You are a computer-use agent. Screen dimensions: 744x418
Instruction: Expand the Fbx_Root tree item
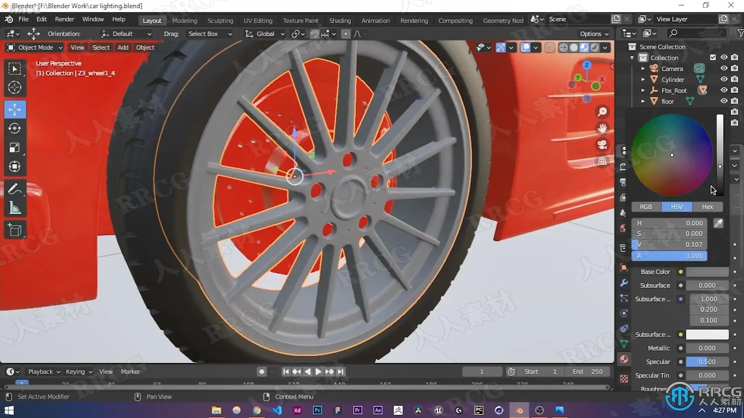[x=643, y=90]
